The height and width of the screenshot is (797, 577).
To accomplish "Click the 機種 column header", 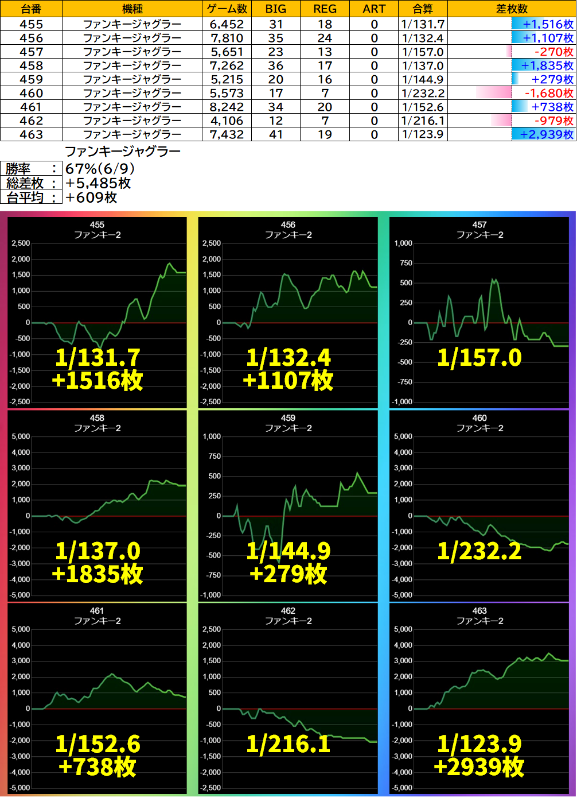I will (132, 9).
